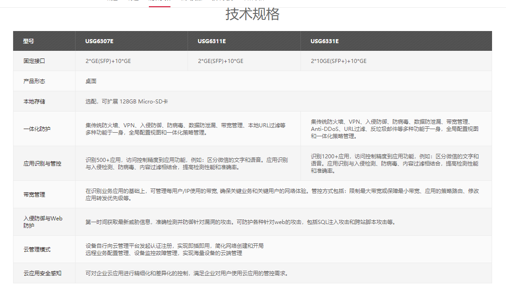Click the USG6311E column header
Image resolution: width=506 pixels, height=291 pixels.
pos(212,41)
